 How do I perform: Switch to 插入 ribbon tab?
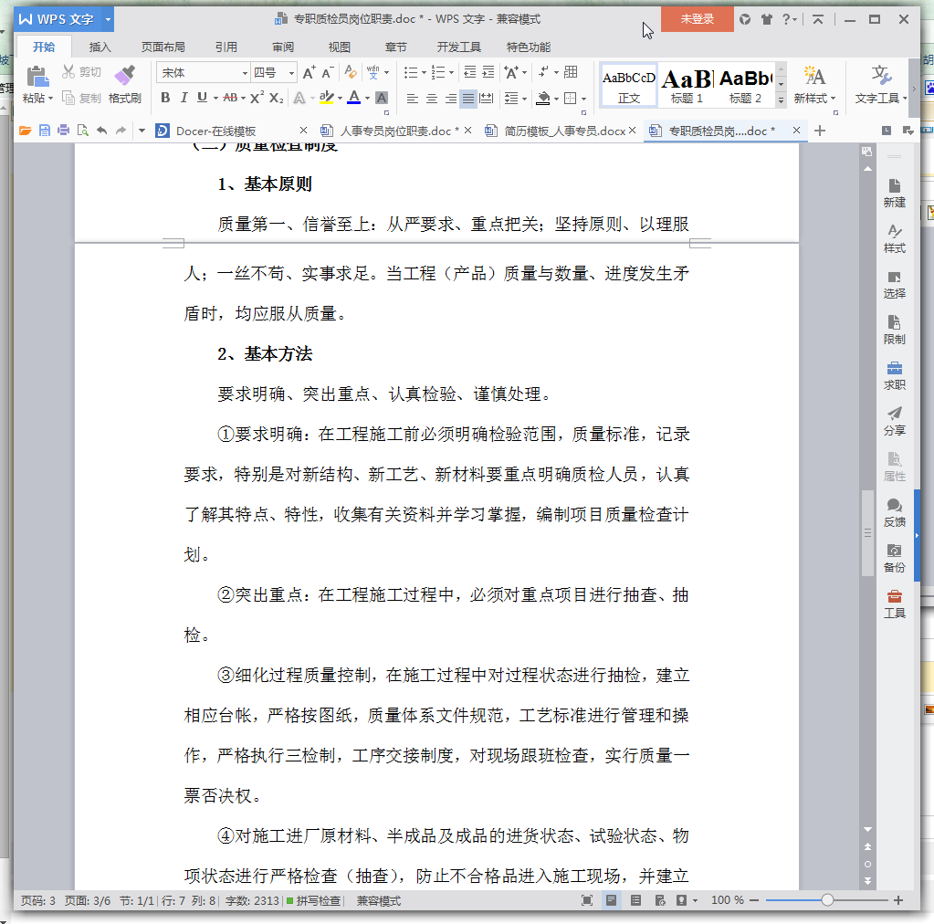(100, 47)
